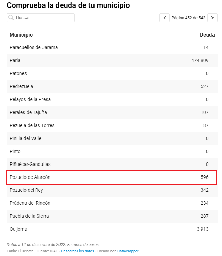Focus the Buscar search field

41,18
